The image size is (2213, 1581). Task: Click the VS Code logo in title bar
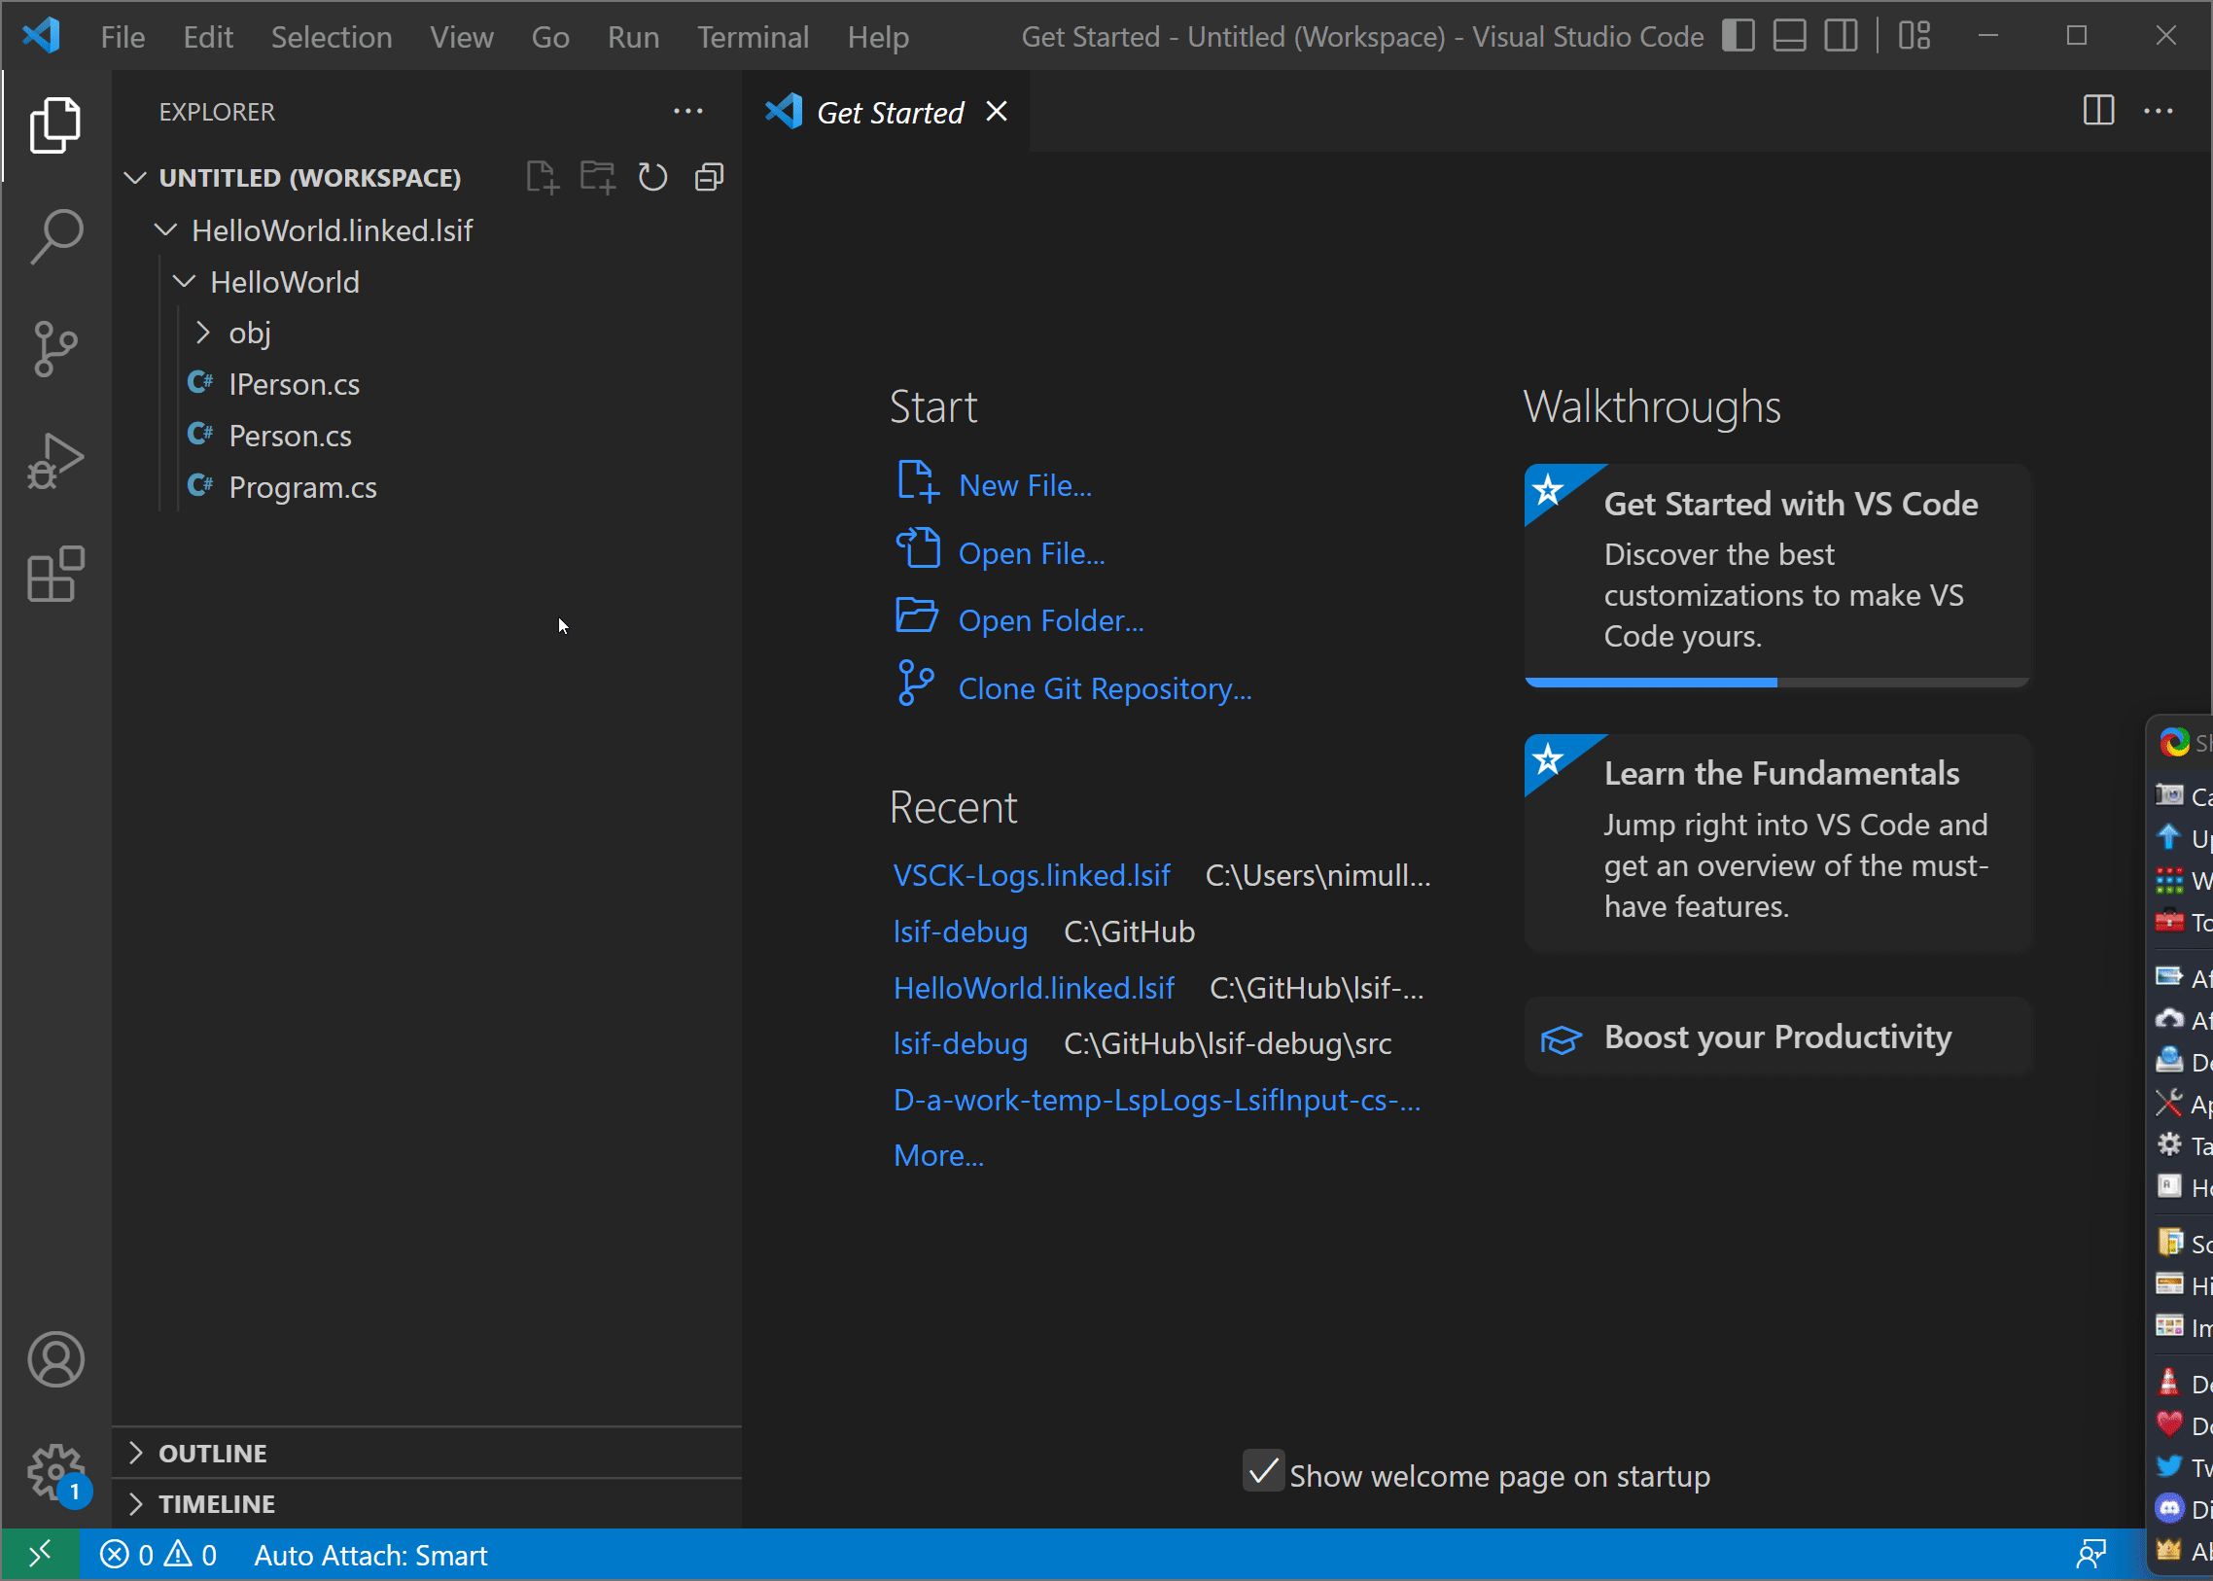[41, 36]
